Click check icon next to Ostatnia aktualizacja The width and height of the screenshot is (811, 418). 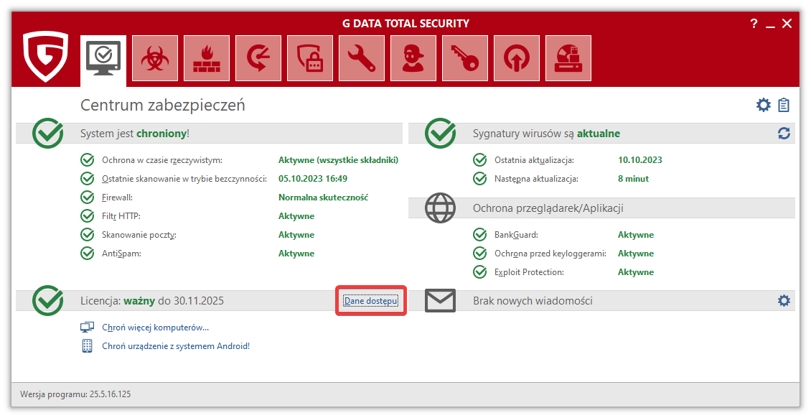[480, 160]
